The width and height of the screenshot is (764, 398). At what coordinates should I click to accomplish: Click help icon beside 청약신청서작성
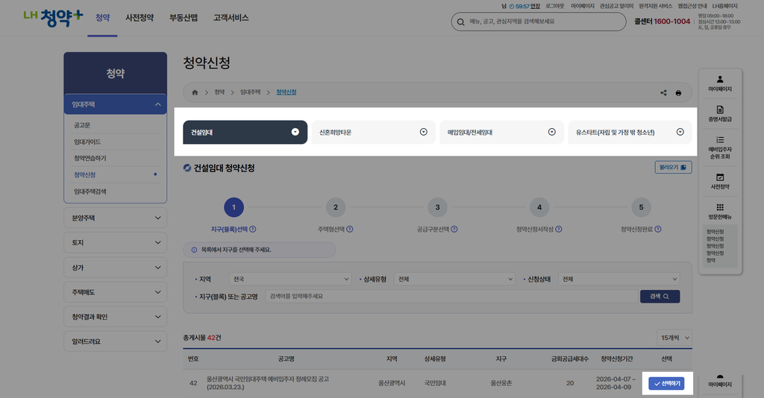tap(559, 229)
